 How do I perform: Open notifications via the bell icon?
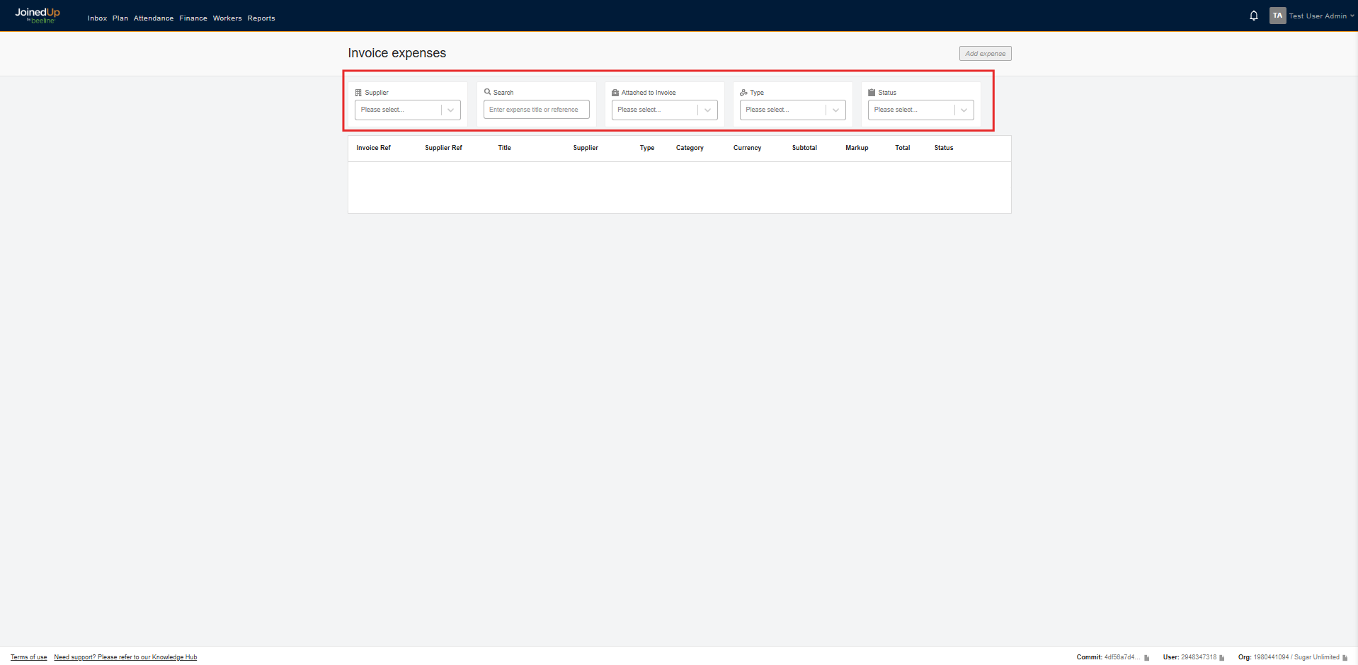(1253, 15)
